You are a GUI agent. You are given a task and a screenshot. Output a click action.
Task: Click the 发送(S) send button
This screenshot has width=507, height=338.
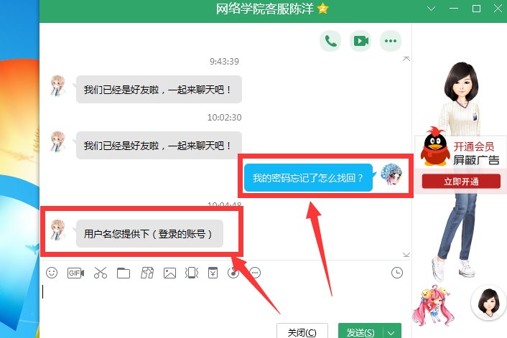point(361,332)
